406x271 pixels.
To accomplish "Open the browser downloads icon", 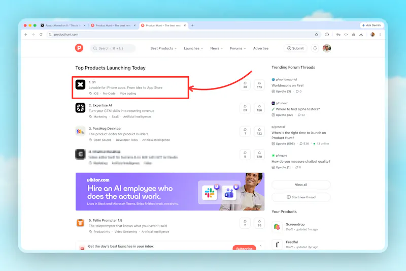I will tap(361, 35).
